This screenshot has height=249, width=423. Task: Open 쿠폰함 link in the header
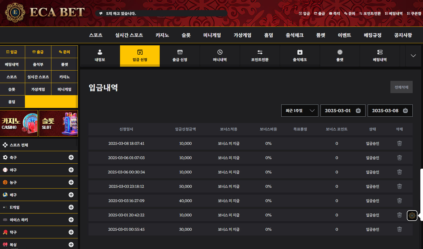click(x=414, y=14)
